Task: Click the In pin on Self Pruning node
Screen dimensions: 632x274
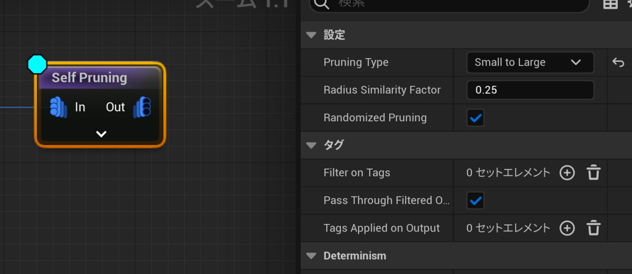Action: coord(58,107)
